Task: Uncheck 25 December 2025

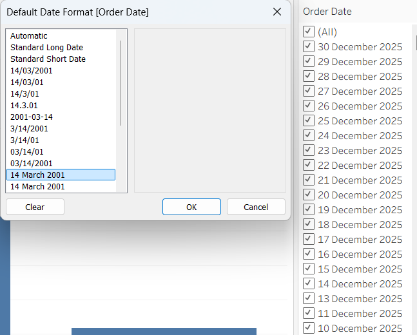Action: [x=309, y=120]
